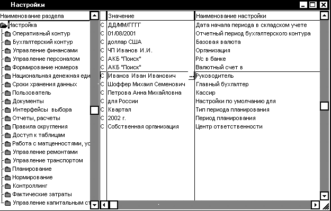Select the Шоффер Михаил Семенович cell
Viewport: 331px width, 211px height.
point(150,84)
